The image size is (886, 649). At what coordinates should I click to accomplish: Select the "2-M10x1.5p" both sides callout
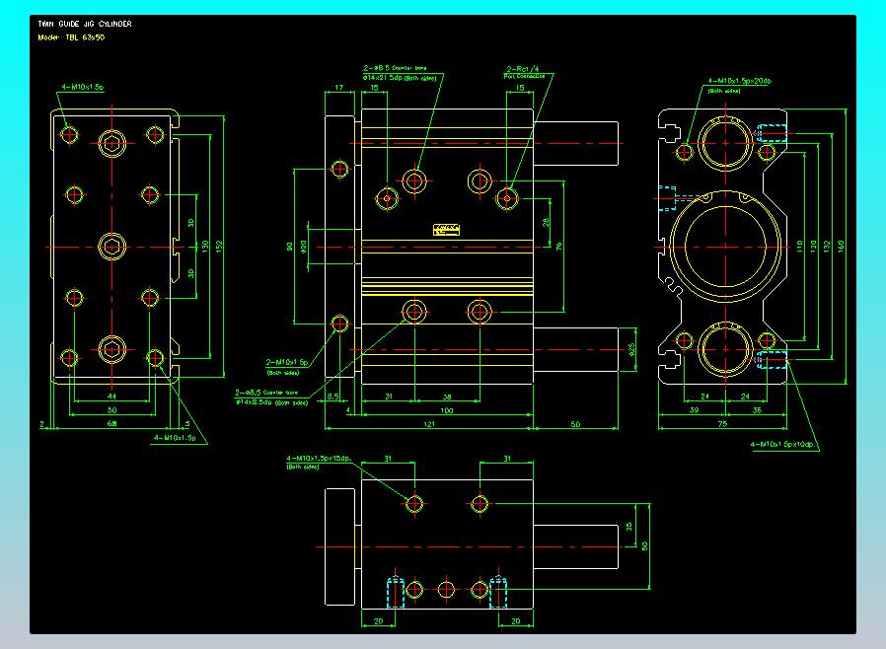click(287, 362)
